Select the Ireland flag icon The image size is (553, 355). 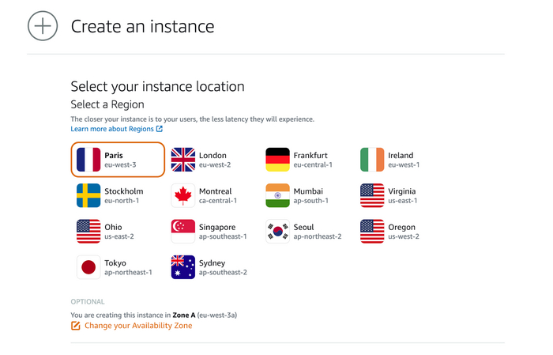pyautogui.click(x=372, y=160)
